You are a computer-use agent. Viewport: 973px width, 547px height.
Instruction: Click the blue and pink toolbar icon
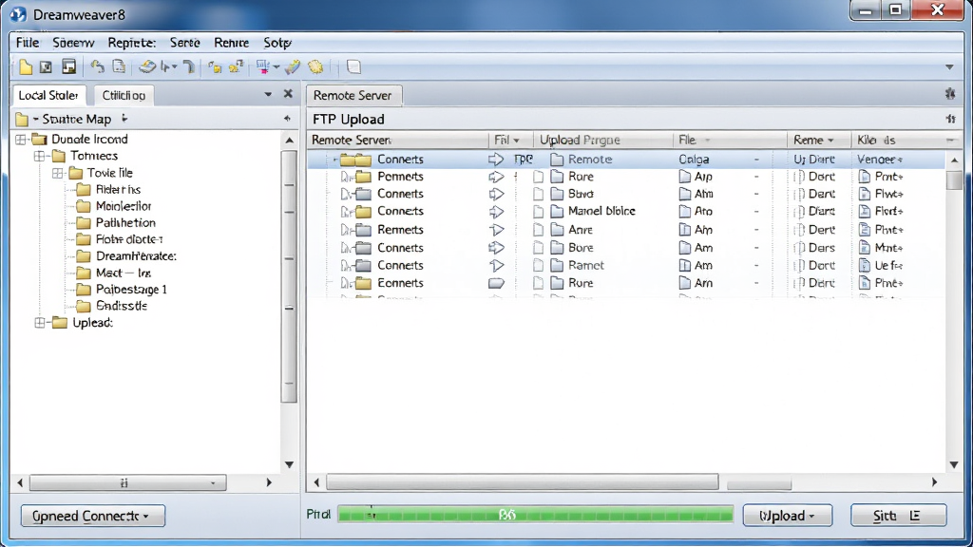pos(262,67)
